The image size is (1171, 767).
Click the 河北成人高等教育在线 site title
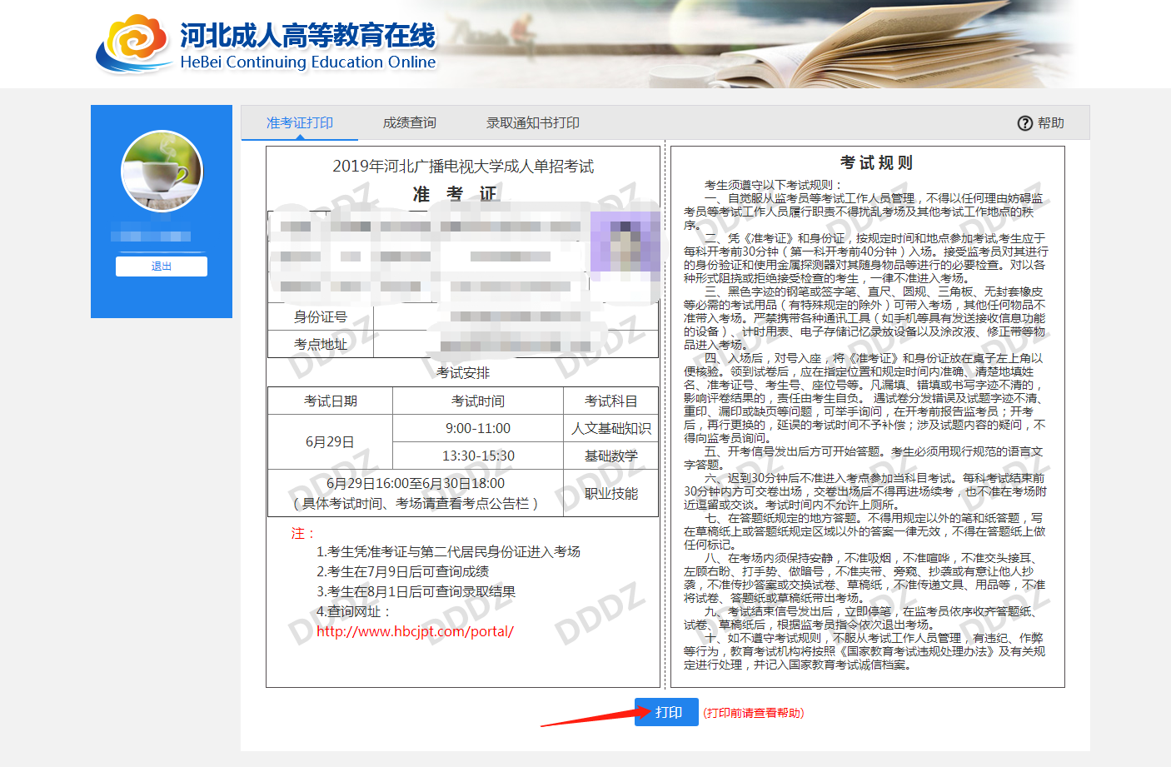pos(307,35)
